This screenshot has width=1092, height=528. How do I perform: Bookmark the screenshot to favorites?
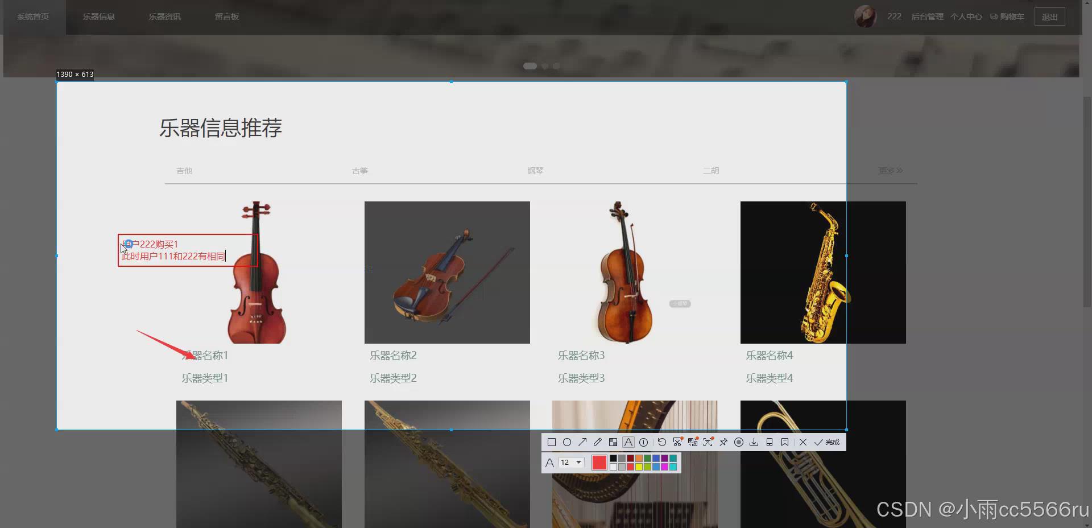point(785,442)
